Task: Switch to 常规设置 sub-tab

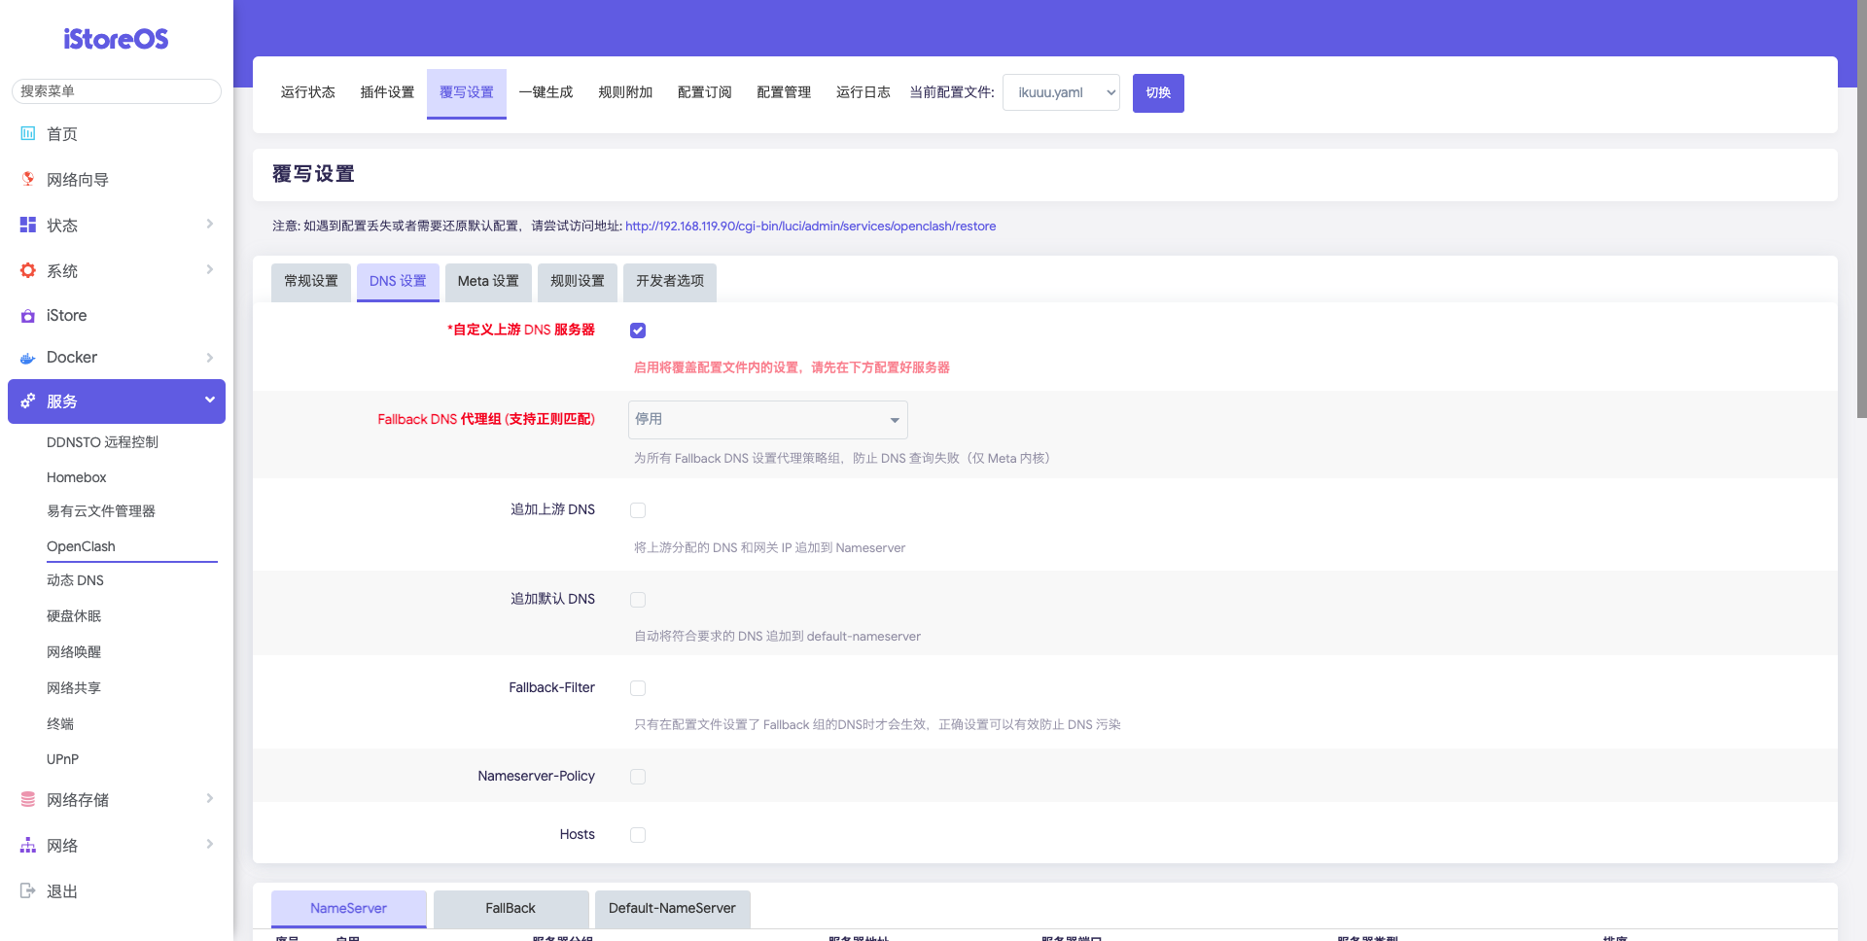Action: [311, 282]
